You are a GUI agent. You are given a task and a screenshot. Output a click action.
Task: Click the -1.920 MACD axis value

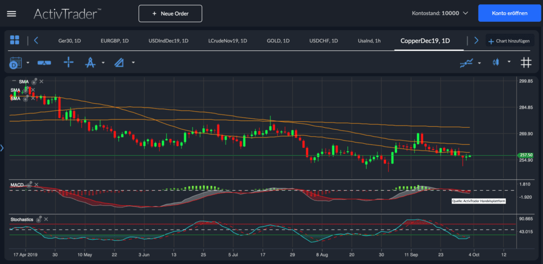[x=526, y=197]
